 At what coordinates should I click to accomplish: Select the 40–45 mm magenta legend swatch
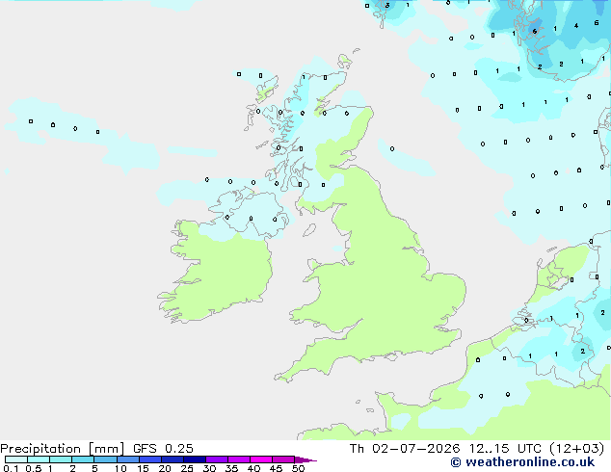[x=261, y=459]
